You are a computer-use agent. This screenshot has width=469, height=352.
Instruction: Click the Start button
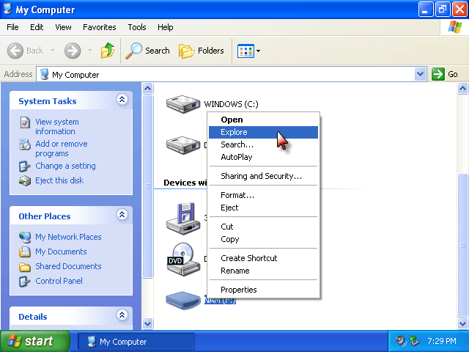click(x=35, y=341)
